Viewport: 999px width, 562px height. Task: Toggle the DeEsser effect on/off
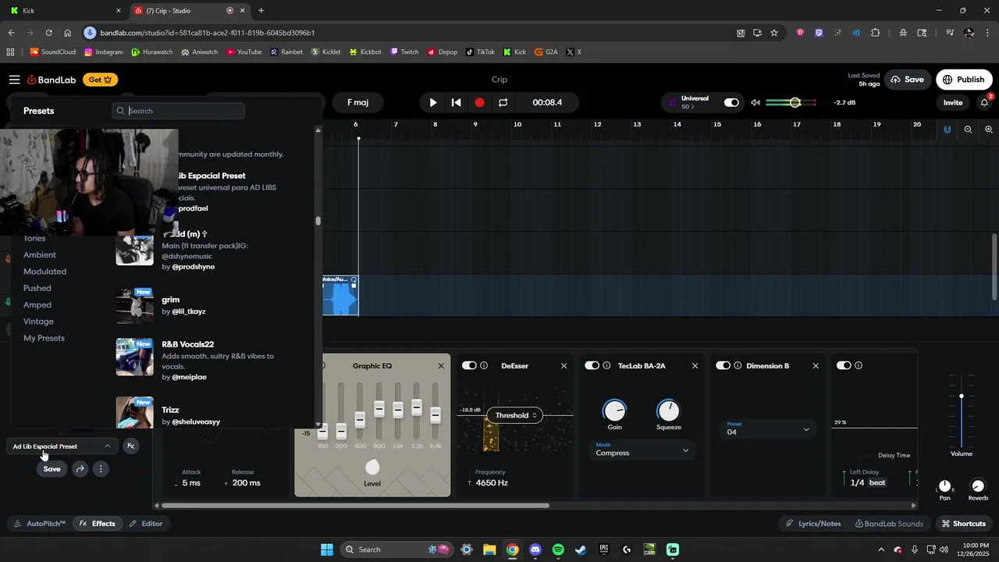tap(469, 365)
